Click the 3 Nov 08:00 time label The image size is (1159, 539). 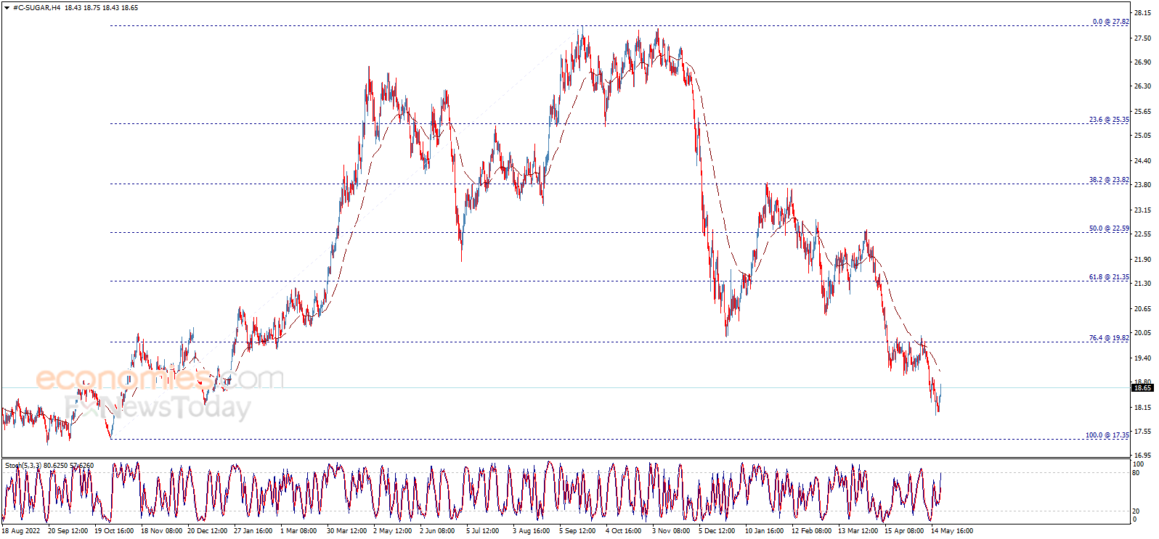pyautogui.click(x=672, y=530)
